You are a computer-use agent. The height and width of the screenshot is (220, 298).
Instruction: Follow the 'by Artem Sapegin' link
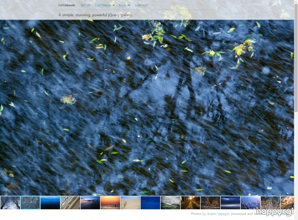[216, 214]
